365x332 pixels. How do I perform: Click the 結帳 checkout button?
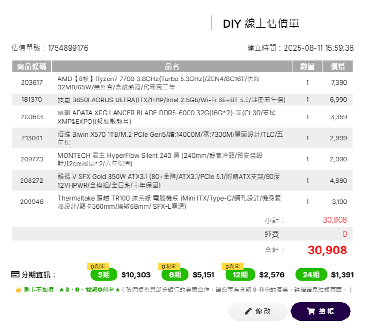click(x=321, y=311)
